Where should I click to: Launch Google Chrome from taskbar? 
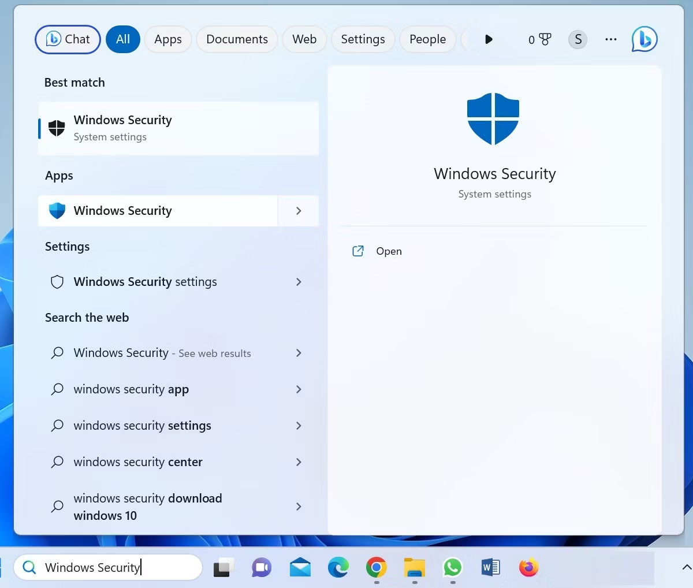[x=377, y=568]
